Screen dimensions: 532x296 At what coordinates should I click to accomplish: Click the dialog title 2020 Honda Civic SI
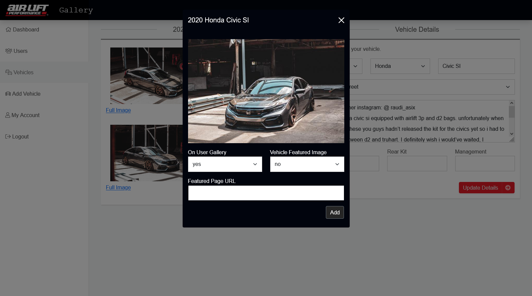(x=218, y=20)
